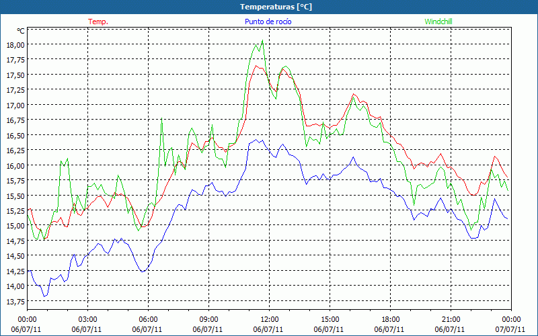Image resolution: width=538 pixels, height=336 pixels.
Task: Click the green windchill peak near 12:00
Action: pos(262,40)
